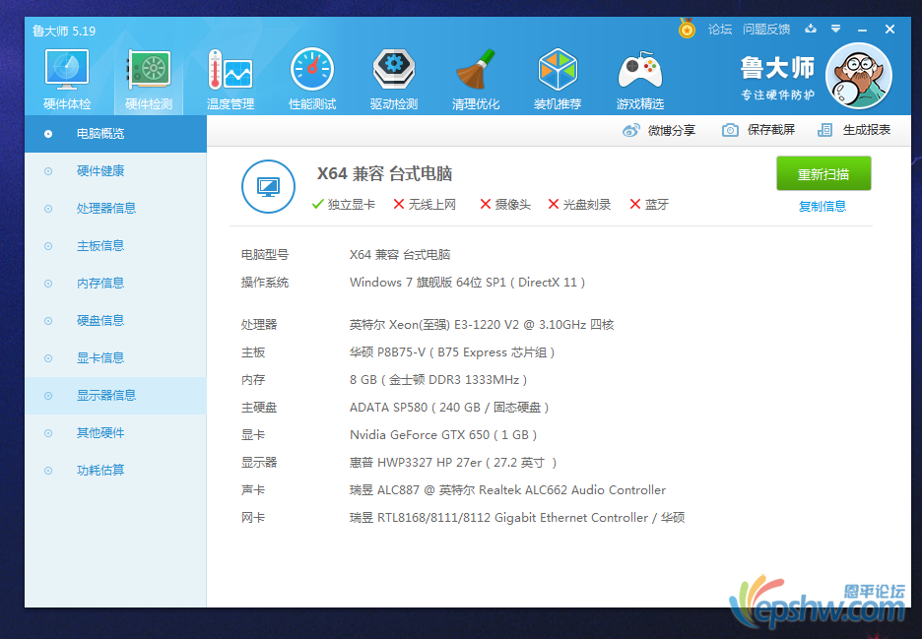Open 主板信息 motherboard info
922x639 pixels.
click(115, 246)
